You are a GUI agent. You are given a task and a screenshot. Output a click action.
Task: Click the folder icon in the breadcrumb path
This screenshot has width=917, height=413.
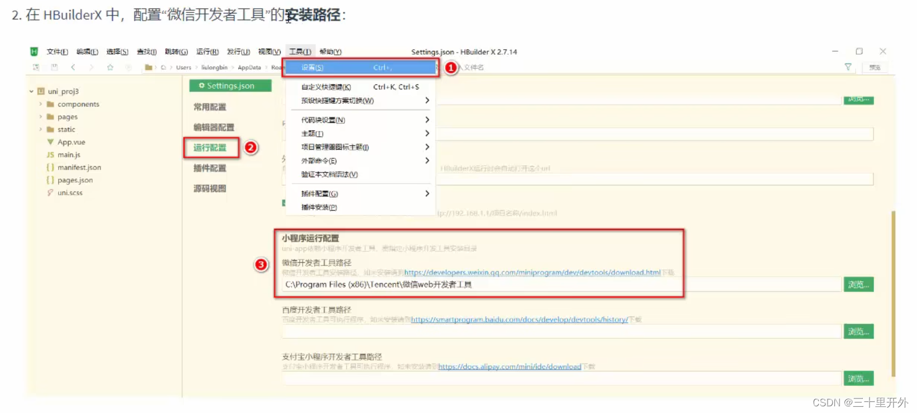(148, 67)
